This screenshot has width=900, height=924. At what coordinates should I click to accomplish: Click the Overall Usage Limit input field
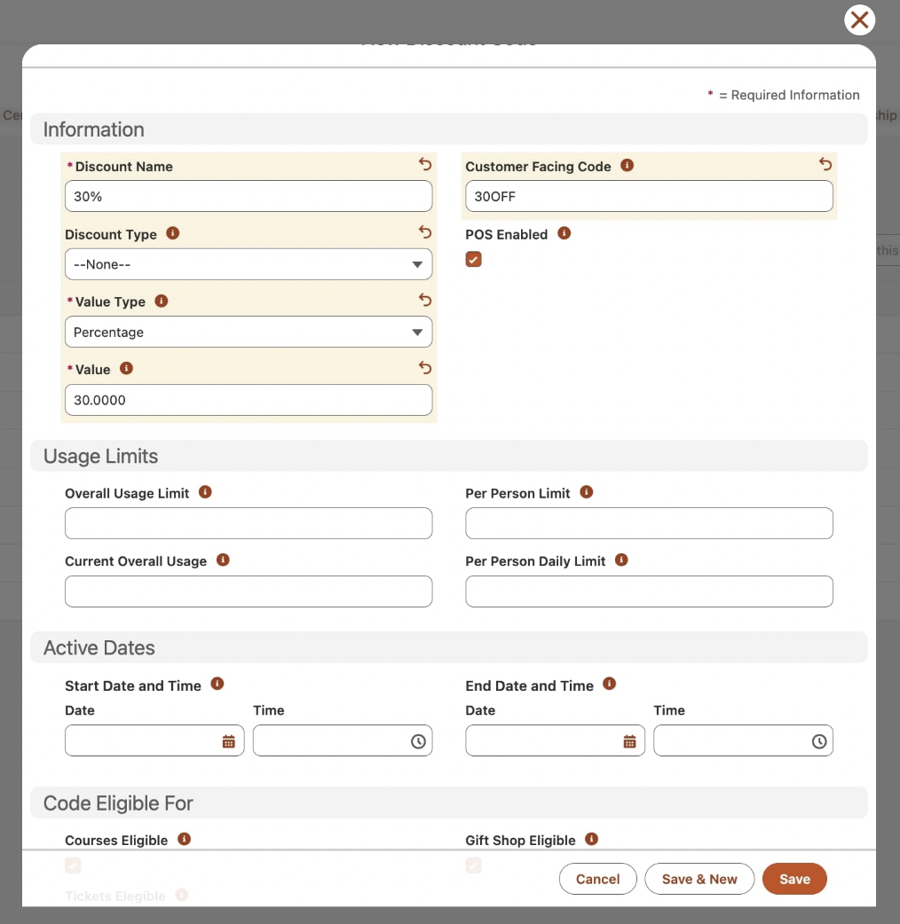[249, 523]
